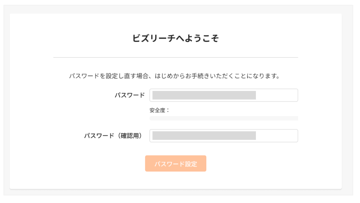
Task: Focus the パスワード（確認用） input field
Action: pyautogui.click(x=223, y=136)
